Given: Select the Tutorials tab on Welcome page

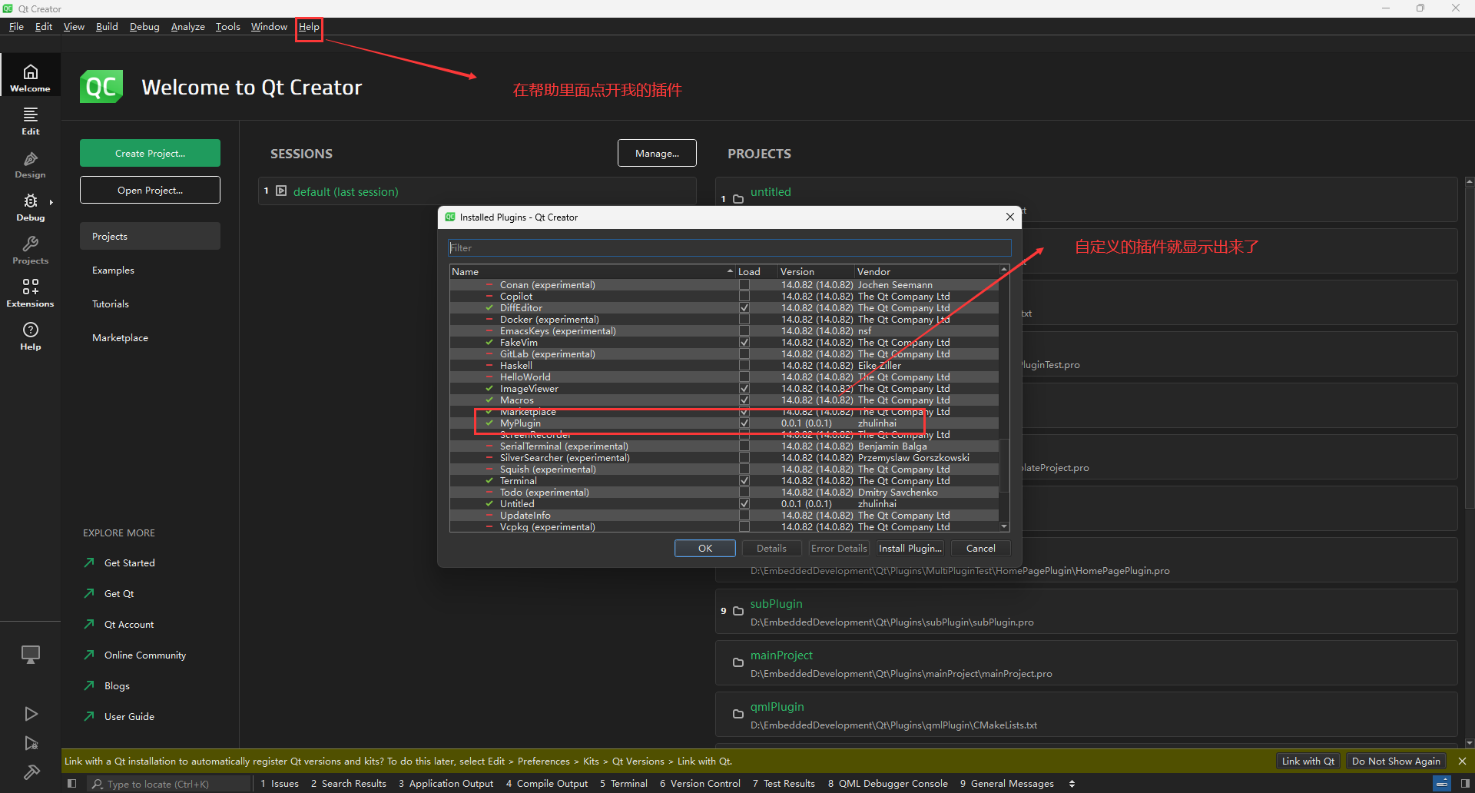Looking at the screenshot, I should tap(150, 304).
